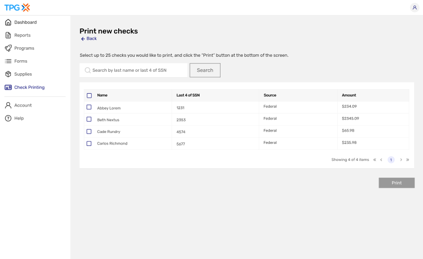The height and width of the screenshot is (259, 423).
Task: Open Check Printing in the sidebar
Action: 29,88
